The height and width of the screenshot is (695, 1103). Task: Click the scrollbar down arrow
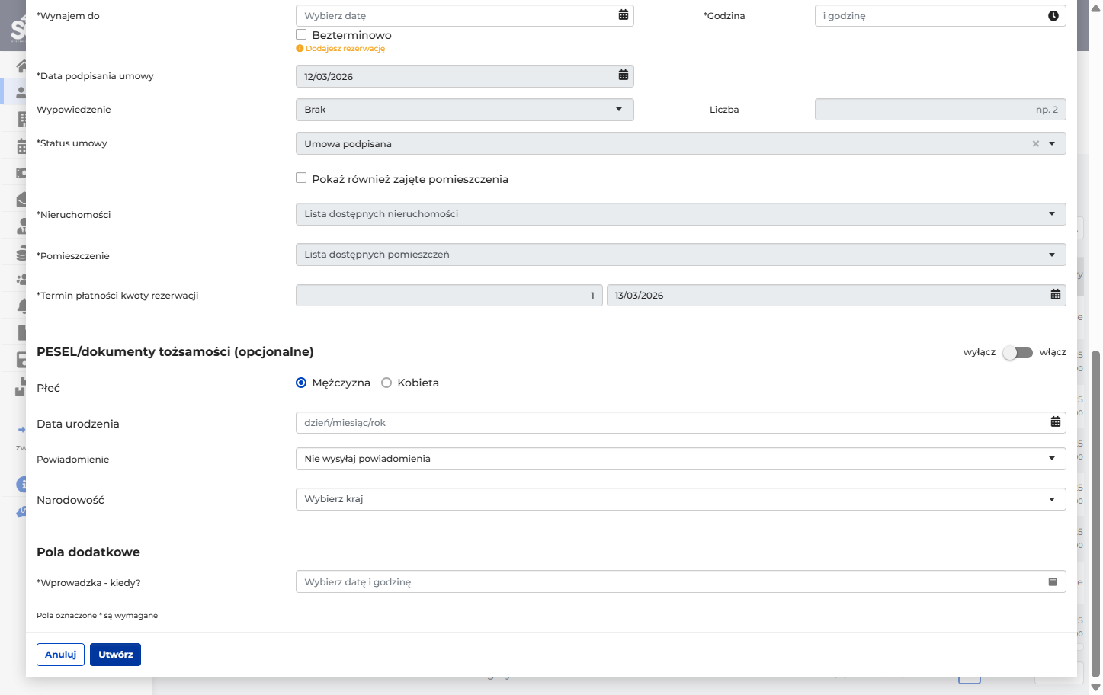pos(1096,687)
